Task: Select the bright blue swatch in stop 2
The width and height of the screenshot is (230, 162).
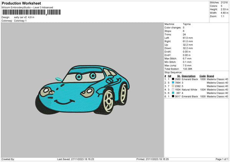Action: click(173, 83)
